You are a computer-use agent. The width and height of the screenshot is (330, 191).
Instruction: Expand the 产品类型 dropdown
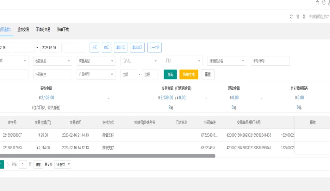pos(96,75)
